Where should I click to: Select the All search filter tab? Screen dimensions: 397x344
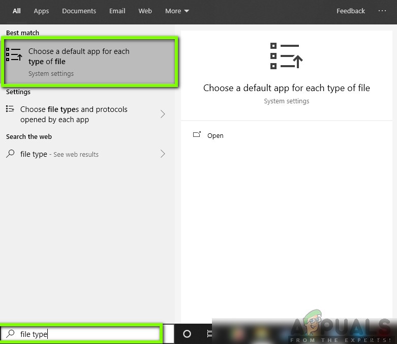pyautogui.click(x=16, y=11)
